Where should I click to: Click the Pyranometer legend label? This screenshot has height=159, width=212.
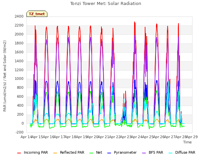tap(125, 152)
